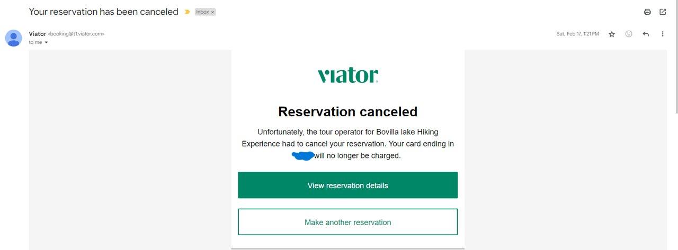Click the Viator sender name
The width and height of the screenshot is (678, 250).
37,34
